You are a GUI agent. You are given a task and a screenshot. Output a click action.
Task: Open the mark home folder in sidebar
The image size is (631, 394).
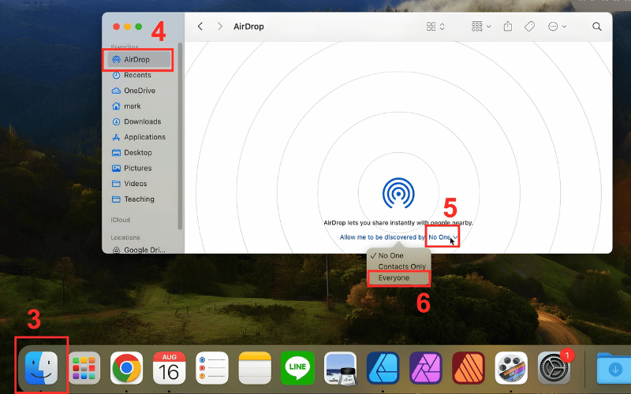[140, 106]
